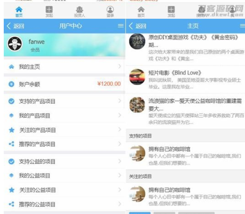
Task: Click thumbnail of 原创DIY桌面游戏 project
Action: [x=137, y=41]
